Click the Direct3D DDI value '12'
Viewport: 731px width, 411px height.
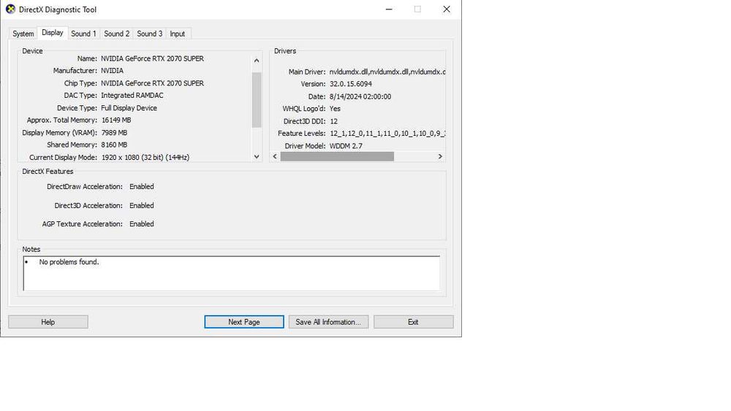click(x=334, y=121)
